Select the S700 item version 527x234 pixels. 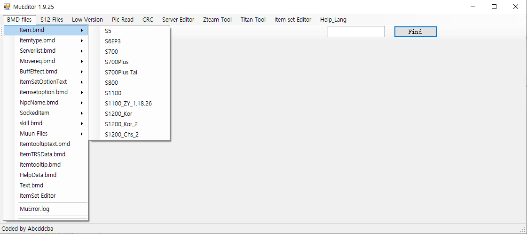point(129,52)
